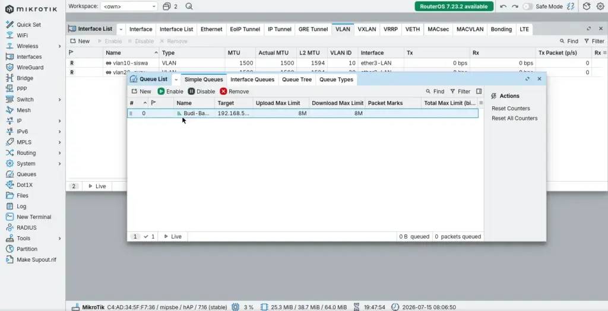Click the icon right of Safe Mode label
Viewport: 608px width, 311px height.
tap(571, 6)
